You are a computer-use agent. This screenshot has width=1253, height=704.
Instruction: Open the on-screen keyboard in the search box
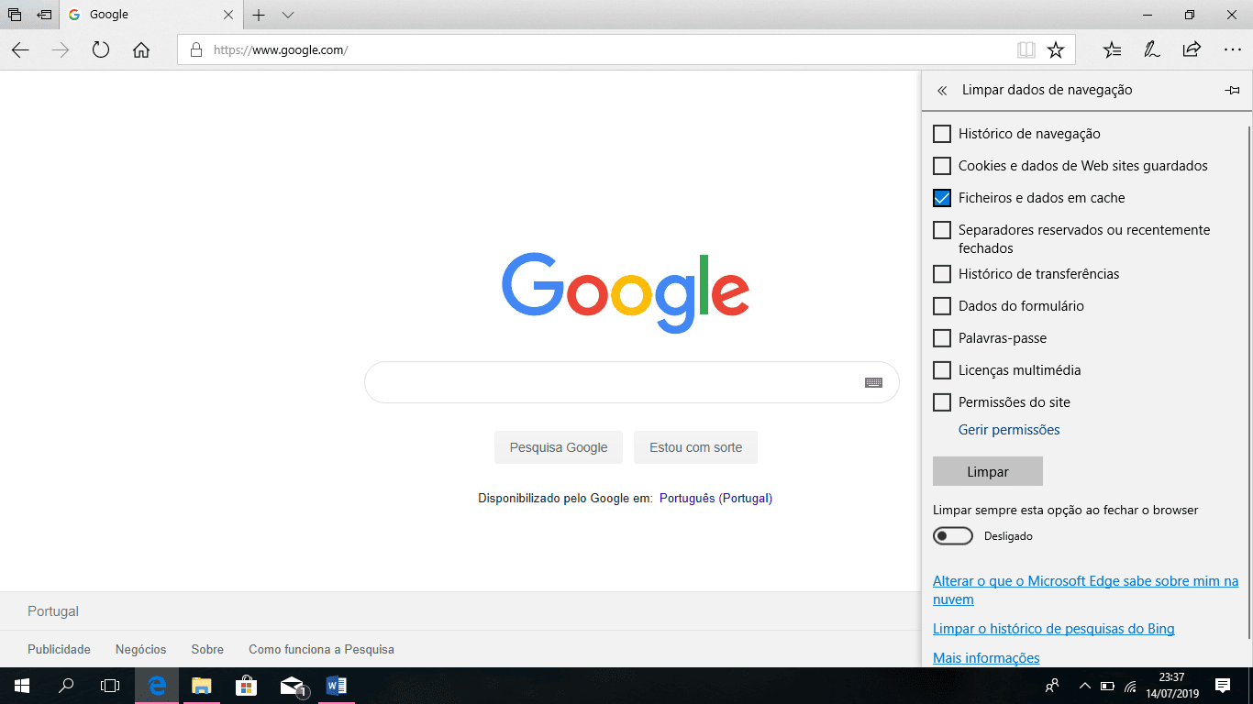click(874, 381)
